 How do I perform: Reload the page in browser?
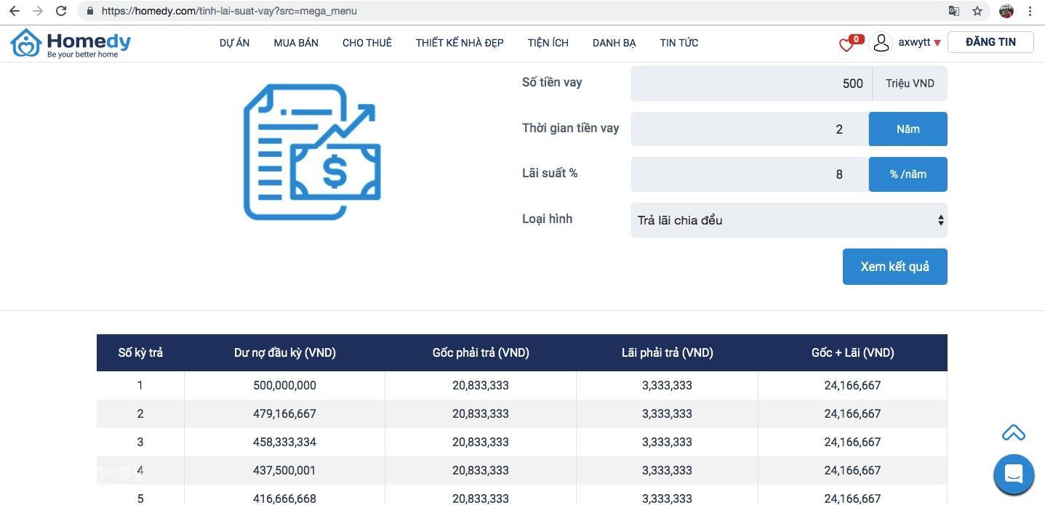click(61, 11)
